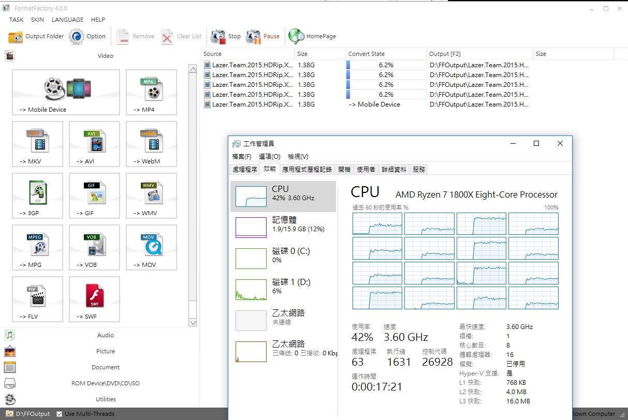Screen dimensions: 628x420
Task: Click the format list scrollbar up arrow
Action: pos(193,68)
